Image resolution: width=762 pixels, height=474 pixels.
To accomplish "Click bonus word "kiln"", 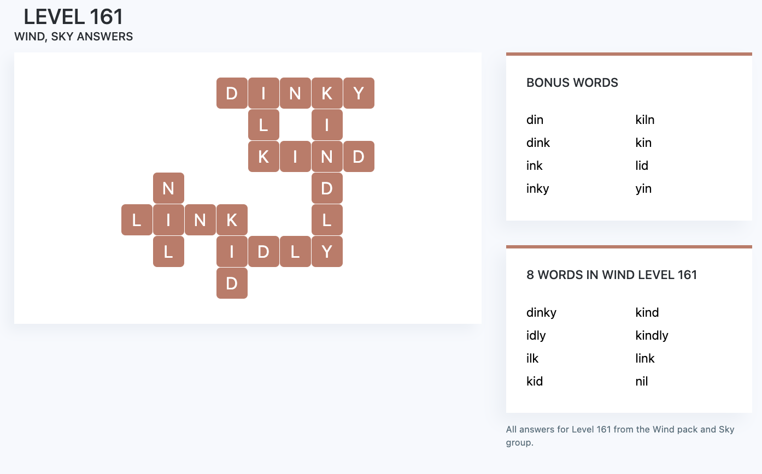I will [645, 120].
